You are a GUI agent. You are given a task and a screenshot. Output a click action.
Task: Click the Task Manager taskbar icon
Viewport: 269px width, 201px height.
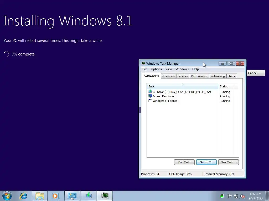tap(105, 196)
